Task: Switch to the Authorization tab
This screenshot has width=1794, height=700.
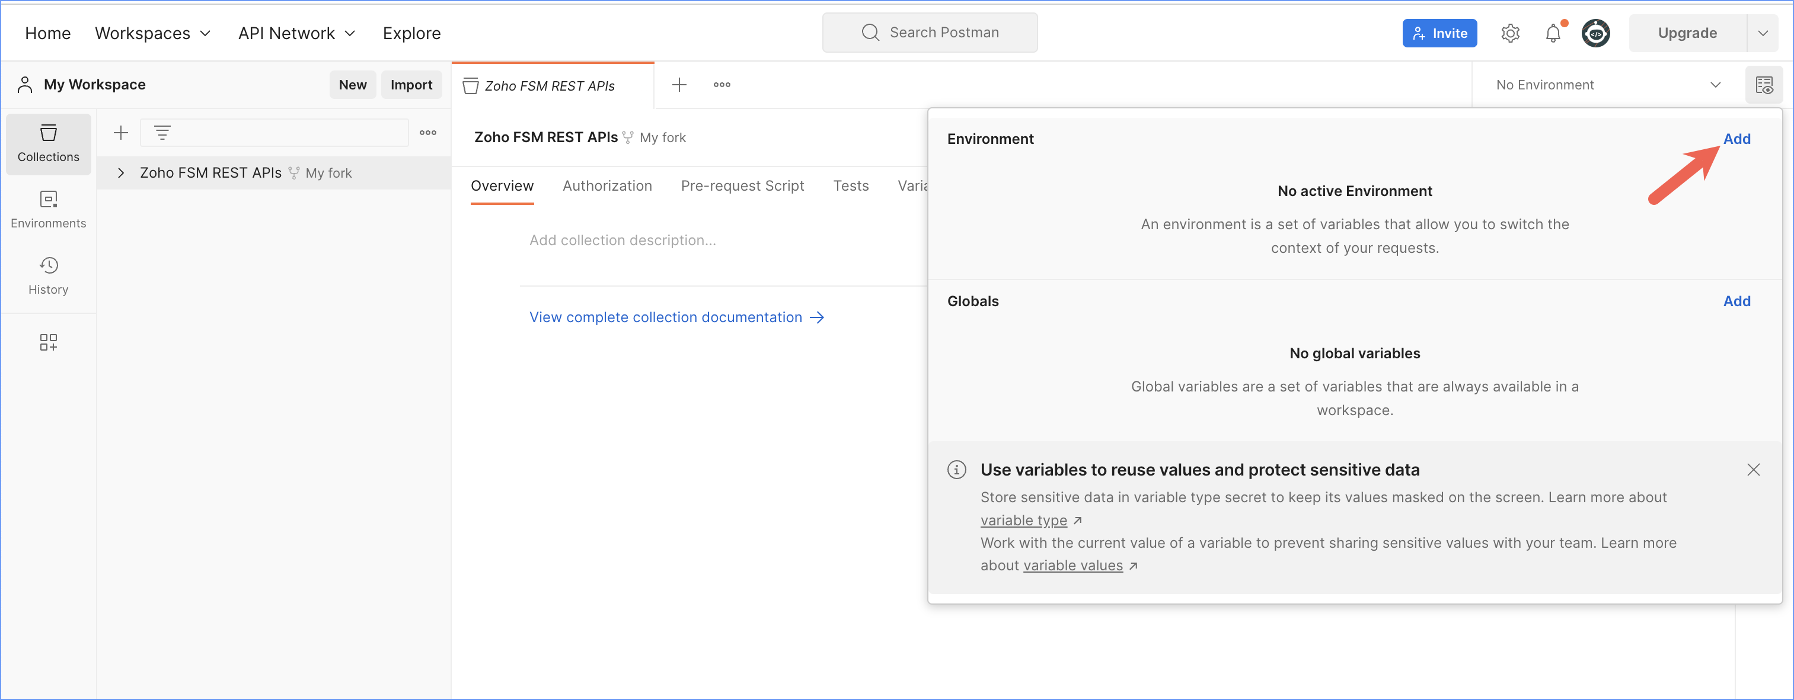Action: [x=606, y=186]
